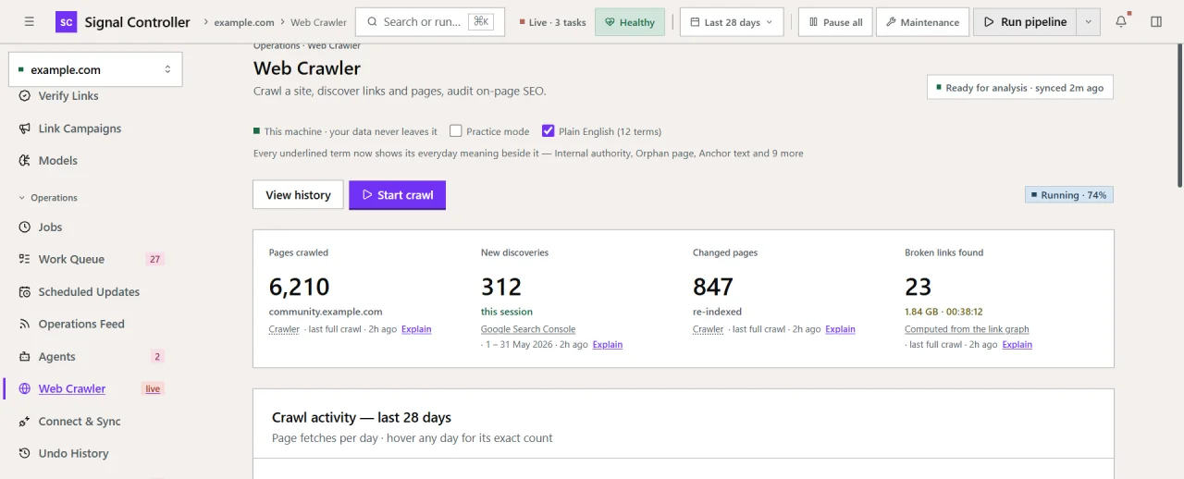The width and height of the screenshot is (1184, 479).
Task: Open the example.com site selector
Action: (x=95, y=69)
